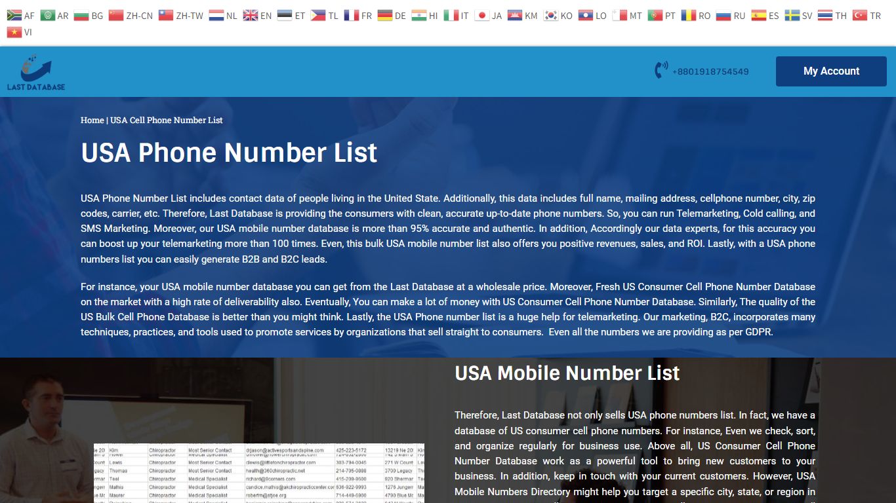Switch language to Afrikaans (AF) flag
Screen dimensions: 896x503
point(20,16)
